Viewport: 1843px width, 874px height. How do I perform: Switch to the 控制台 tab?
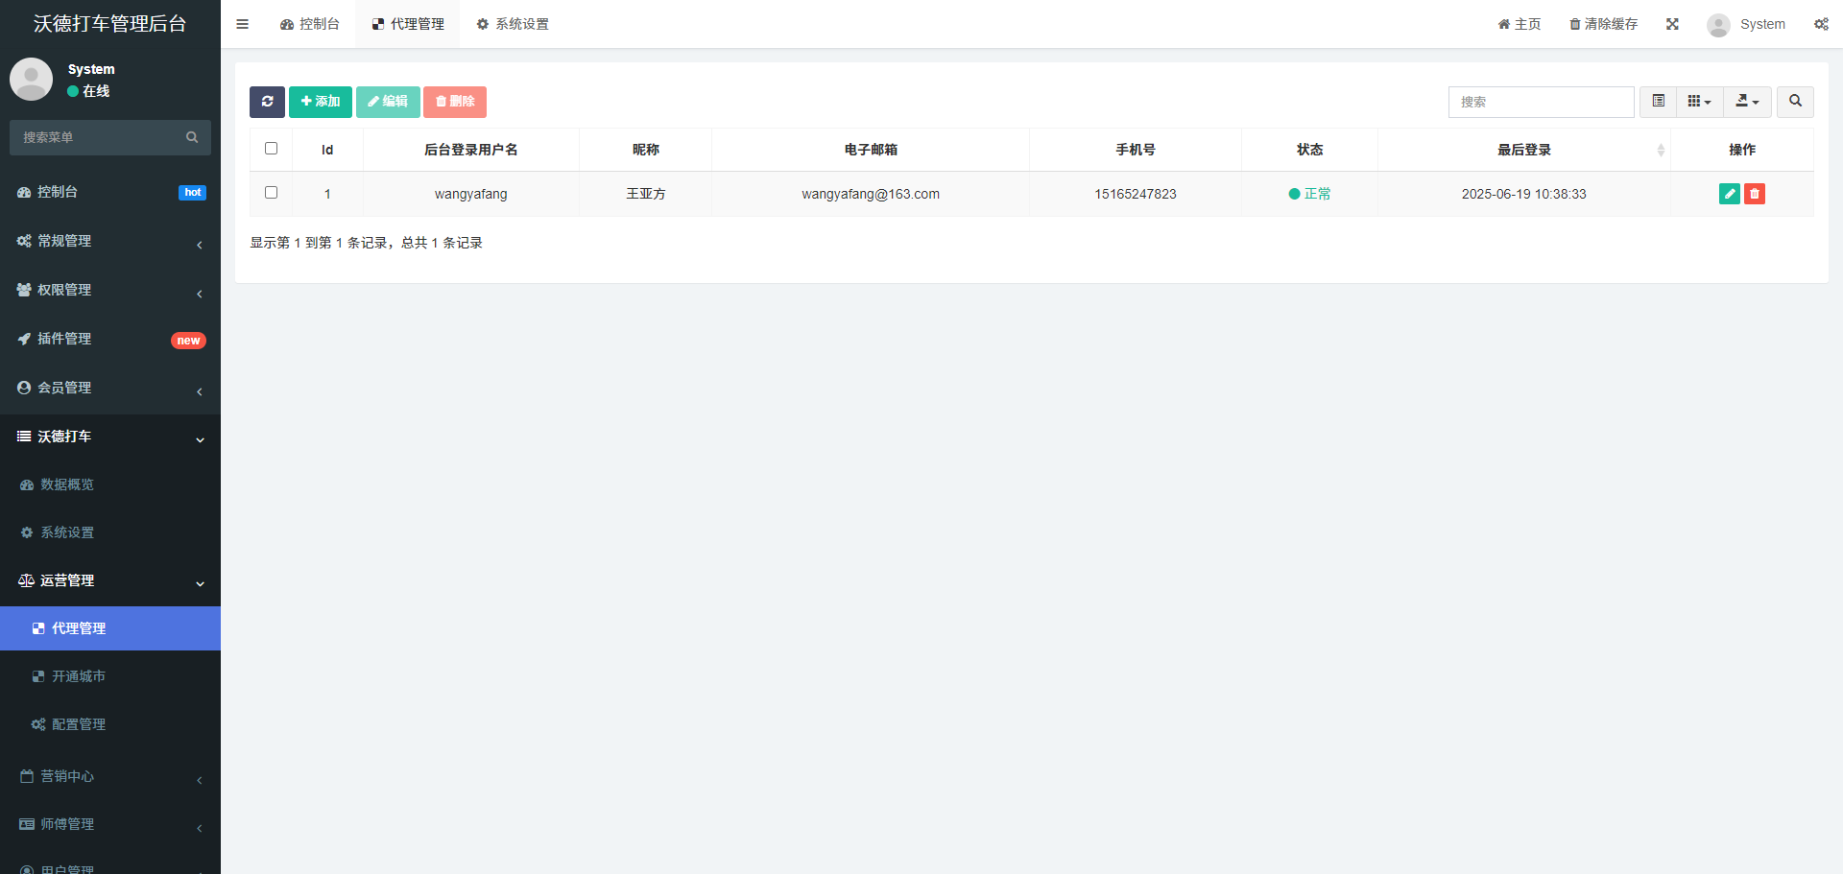point(310,24)
